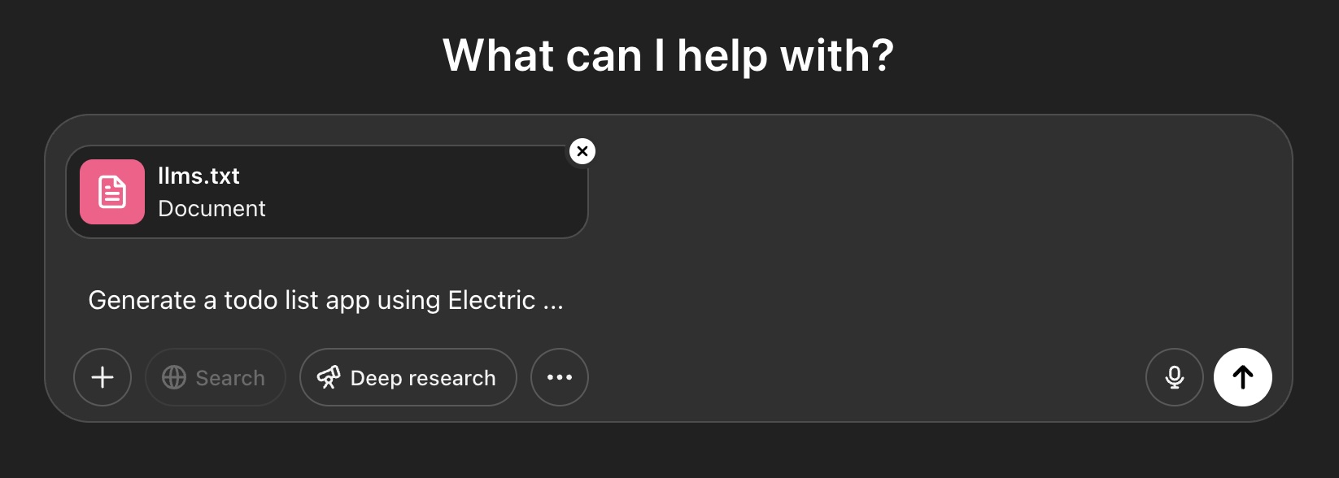The width and height of the screenshot is (1339, 478).
Task: Remove the llms.txt attachment
Action: pos(582,151)
